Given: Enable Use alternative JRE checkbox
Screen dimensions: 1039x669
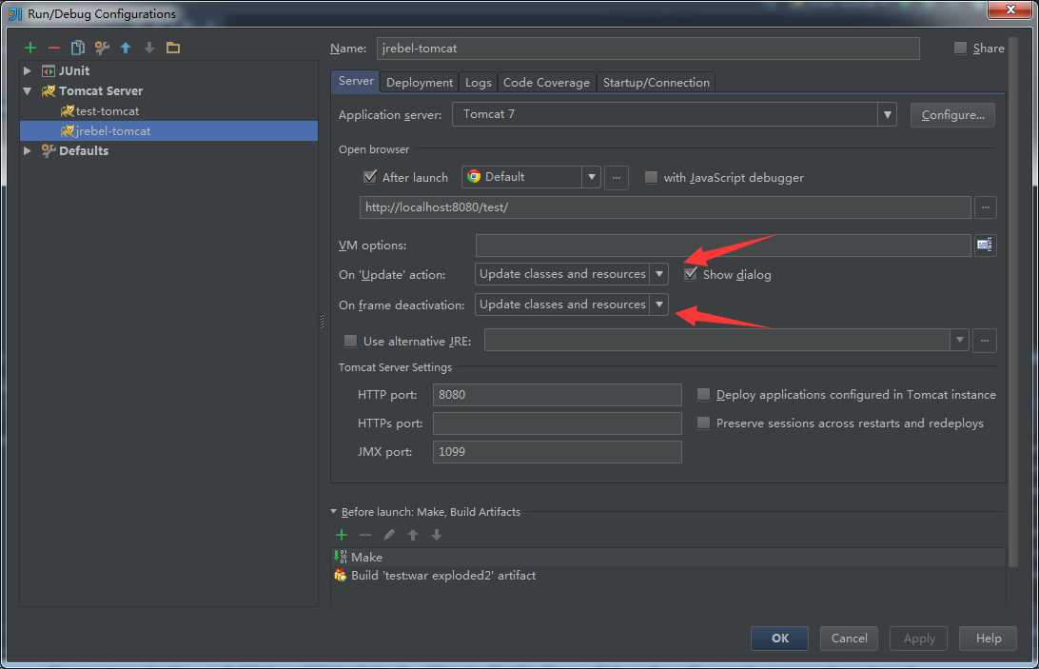Looking at the screenshot, I should [x=350, y=341].
